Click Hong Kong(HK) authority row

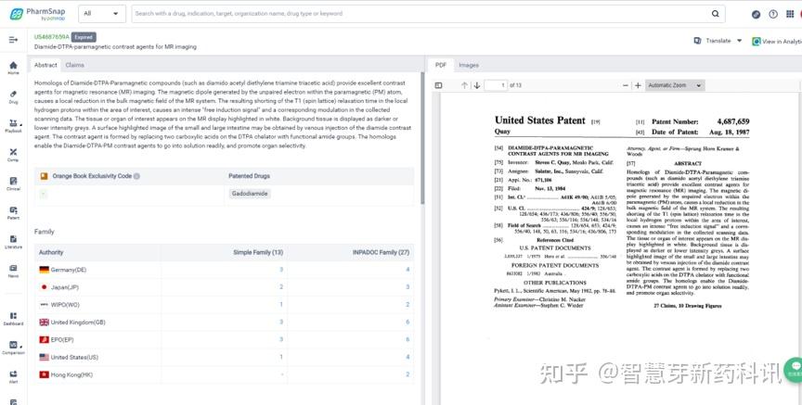click(x=224, y=374)
